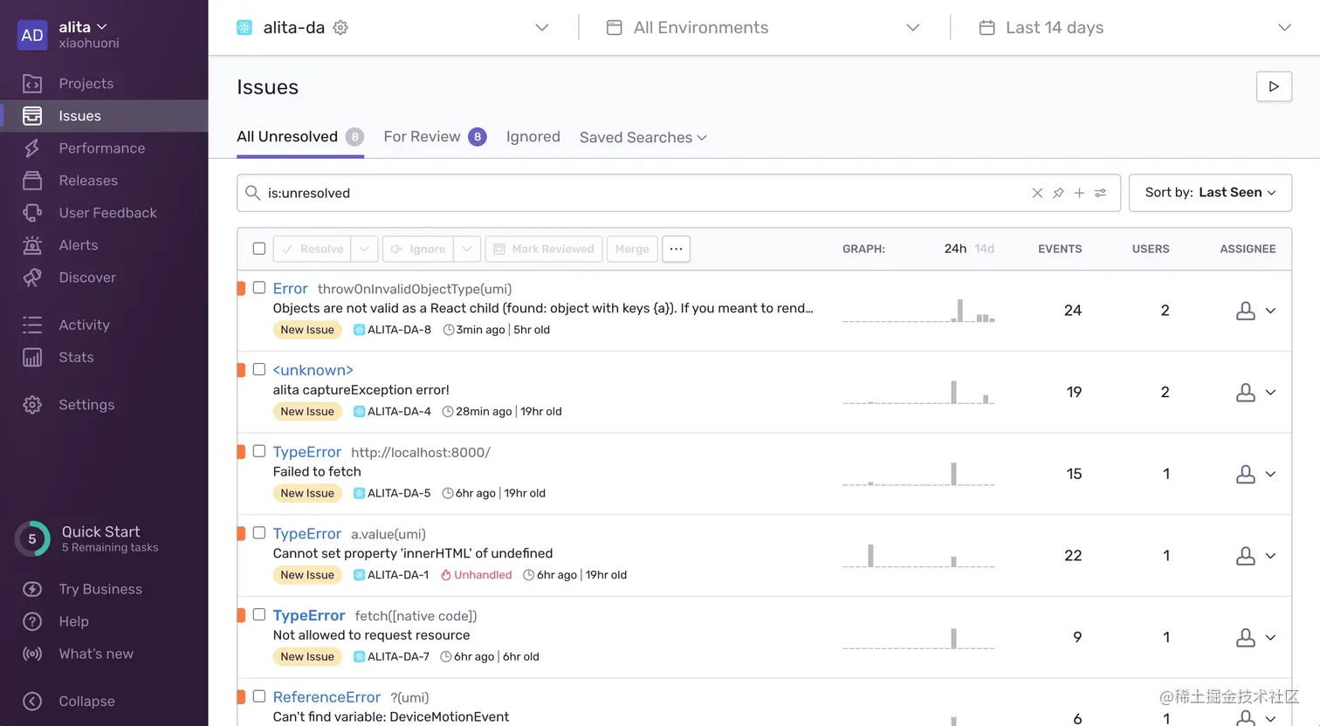Screen dimensions: 1320x726
Task: Open User Feedback page
Action: pos(107,213)
